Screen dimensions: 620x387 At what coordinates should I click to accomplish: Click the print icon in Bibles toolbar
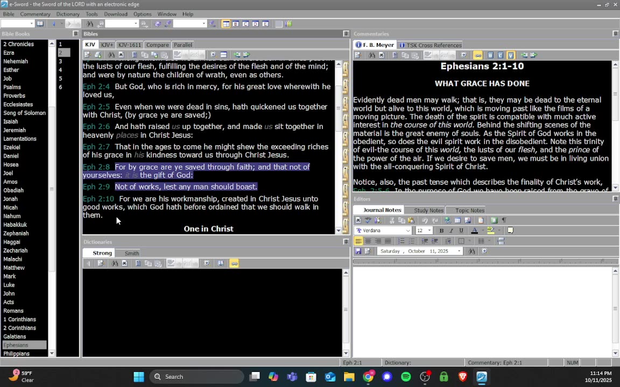coord(97,54)
